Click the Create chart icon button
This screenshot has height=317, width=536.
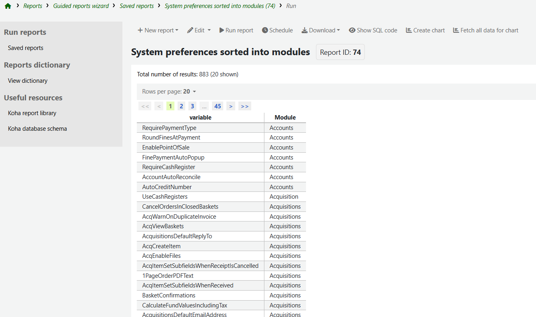425,30
